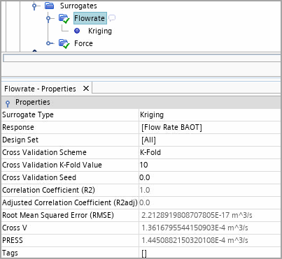Image resolution: width=282 pixels, height=259 pixels.
Task: Select the Flowrate tree item
Action: point(90,18)
